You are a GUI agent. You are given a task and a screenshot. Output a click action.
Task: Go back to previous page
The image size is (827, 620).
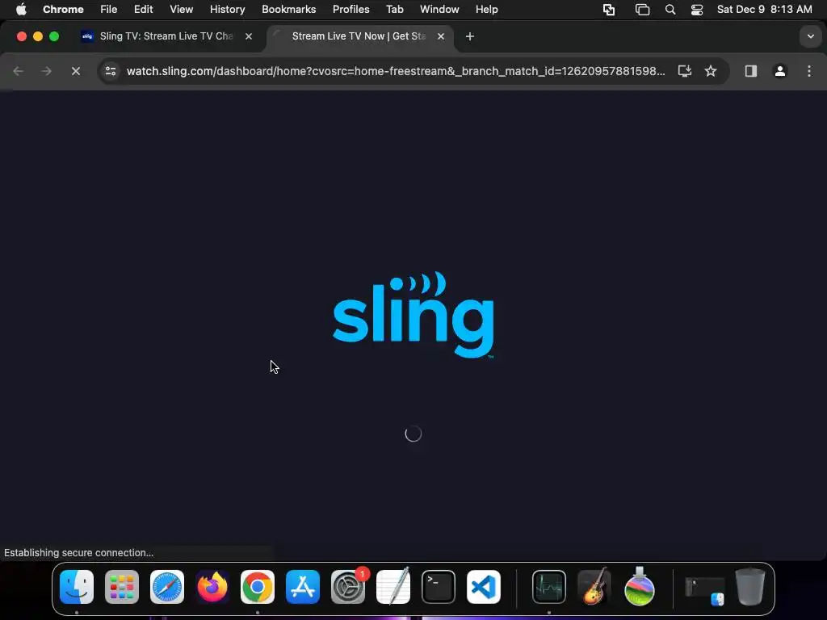(x=18, y=71)
